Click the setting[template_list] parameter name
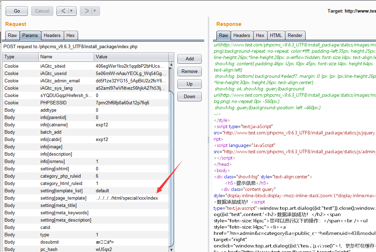This screenshot has height=252, width=376. pos(61,191)
